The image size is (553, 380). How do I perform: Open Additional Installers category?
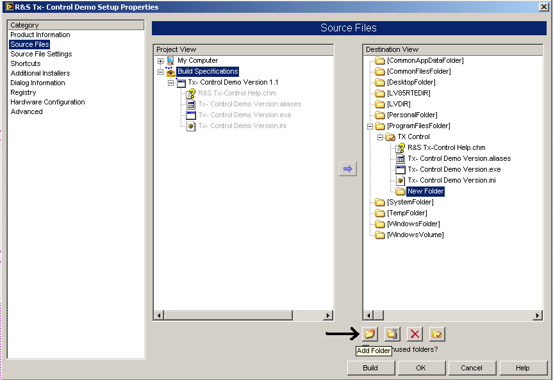[x=40, y=73]
